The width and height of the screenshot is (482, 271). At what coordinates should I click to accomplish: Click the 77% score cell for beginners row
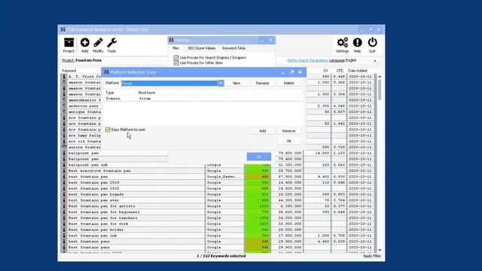click(x=258, y=212)
